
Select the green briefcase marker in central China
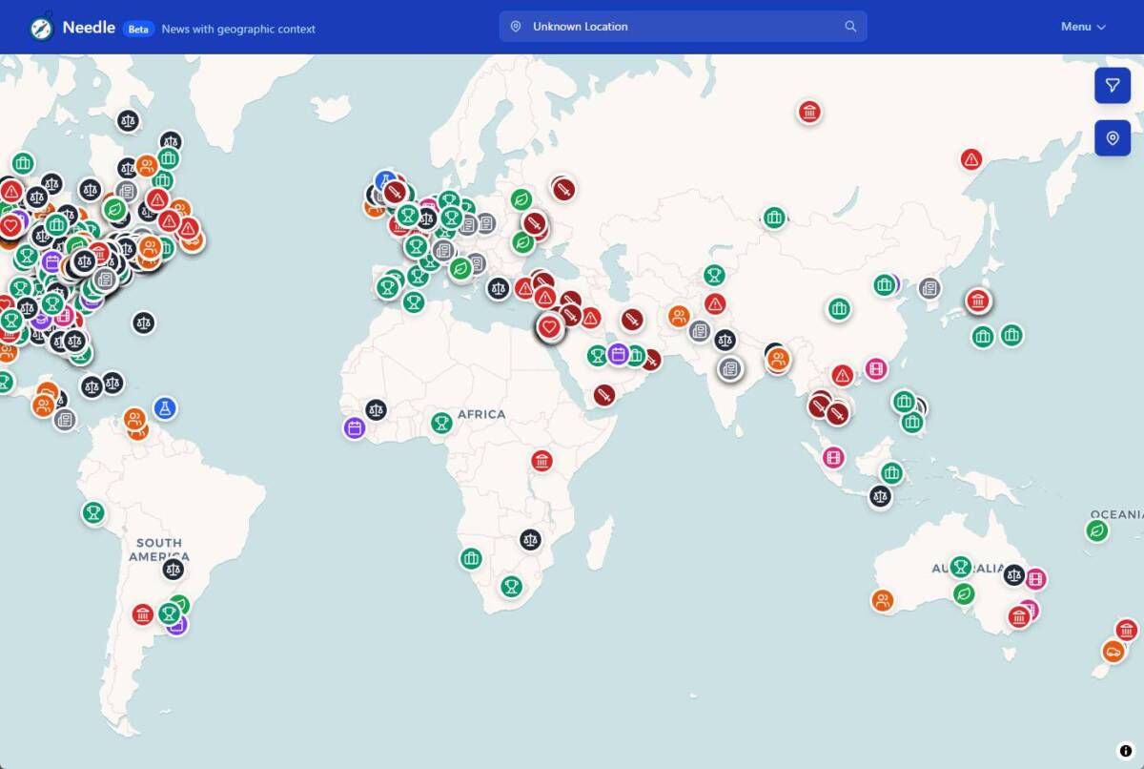838,308
